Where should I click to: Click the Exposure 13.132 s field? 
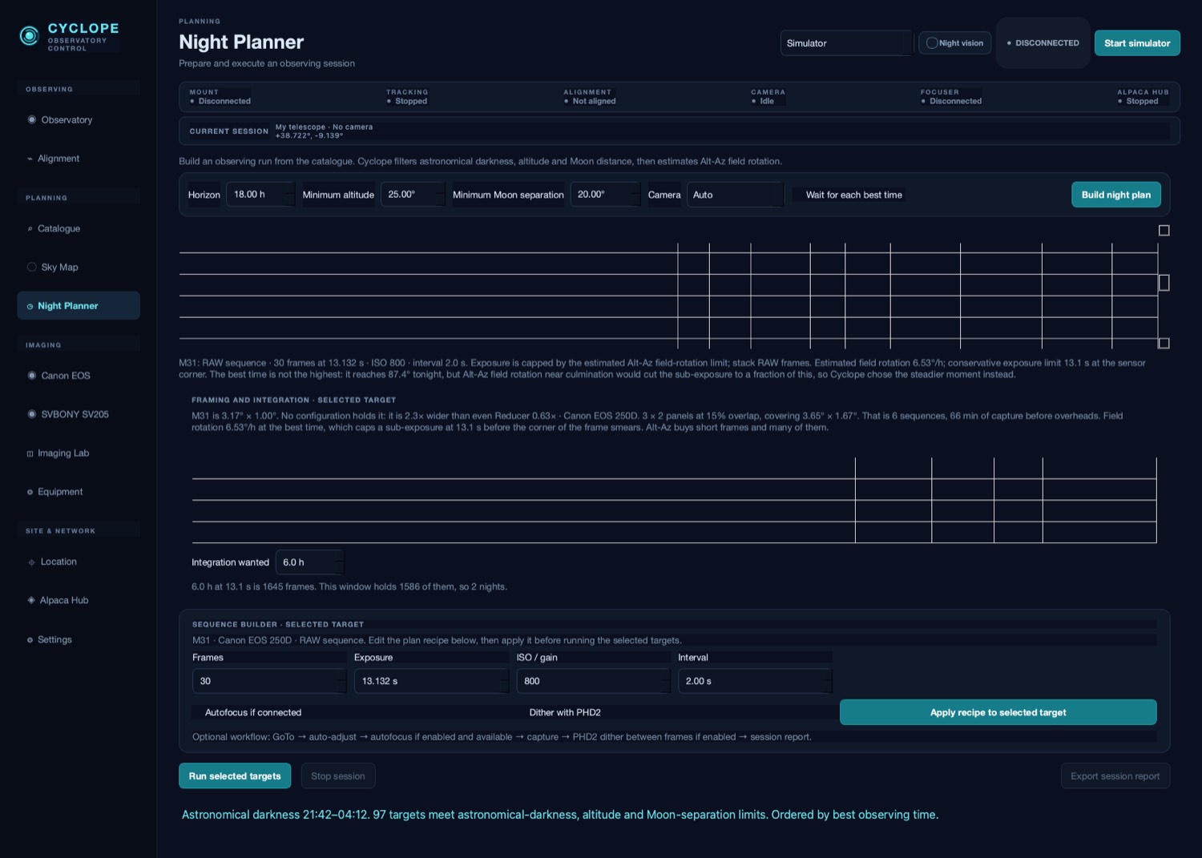[x=432, y=681]
